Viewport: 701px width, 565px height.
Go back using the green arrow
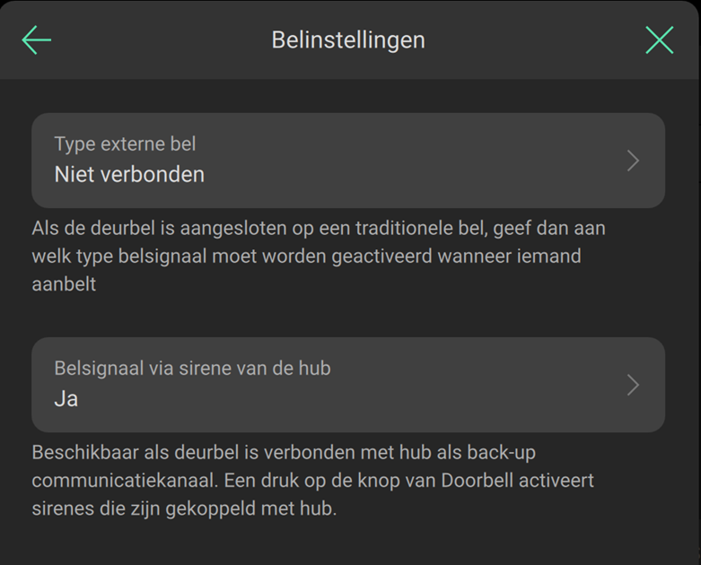pos(37,40)
